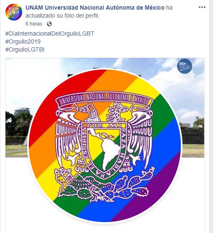Click the condor head on the crest's right

[x=118, y=111]
